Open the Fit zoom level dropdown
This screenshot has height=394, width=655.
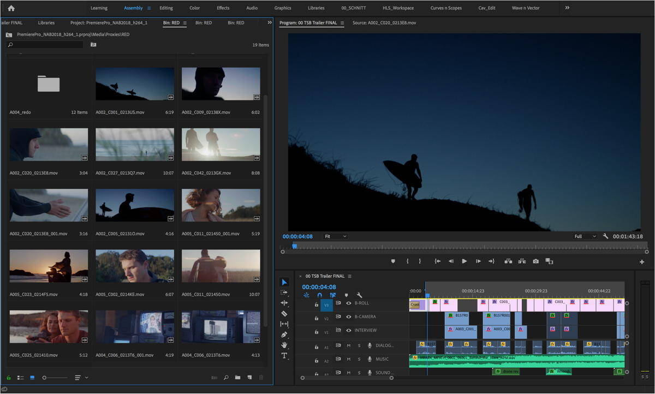(x=335, y=236)
